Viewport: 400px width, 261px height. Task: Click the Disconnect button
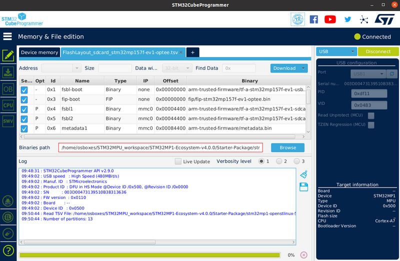378,51
